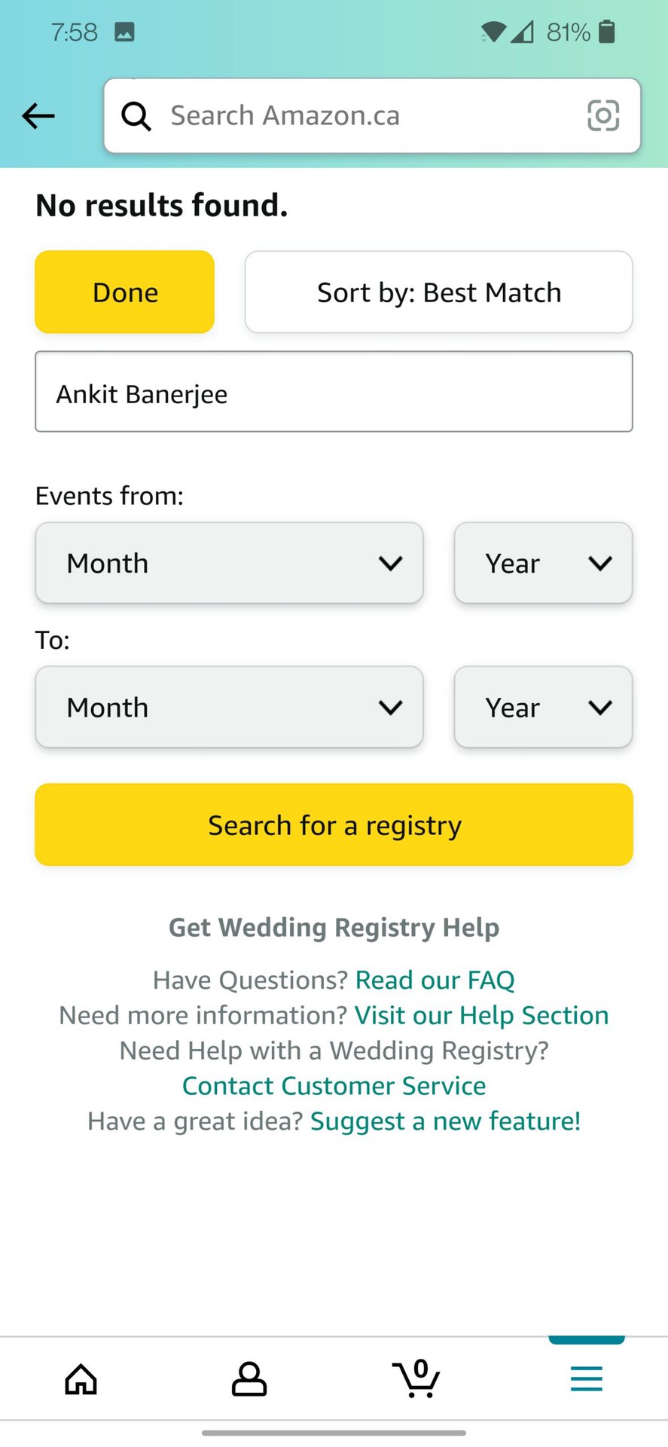
Task: Tap the battery status icon
Action: click(606, 32)
